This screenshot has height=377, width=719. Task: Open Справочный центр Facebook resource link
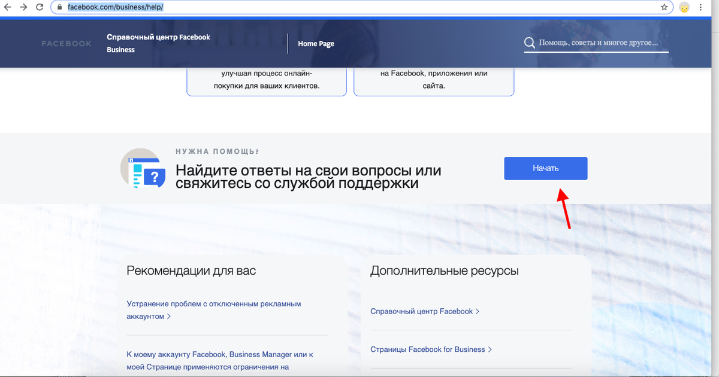425,311
